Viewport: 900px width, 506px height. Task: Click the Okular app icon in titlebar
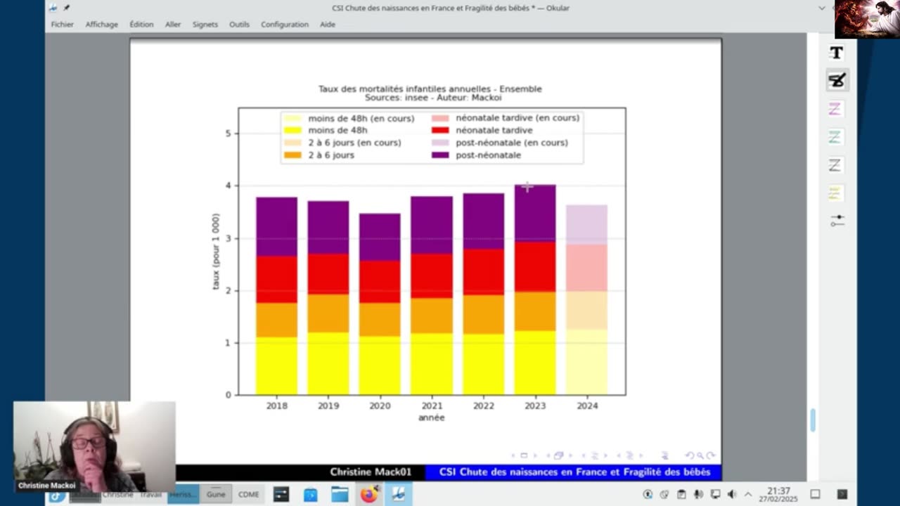click(53, 8)
